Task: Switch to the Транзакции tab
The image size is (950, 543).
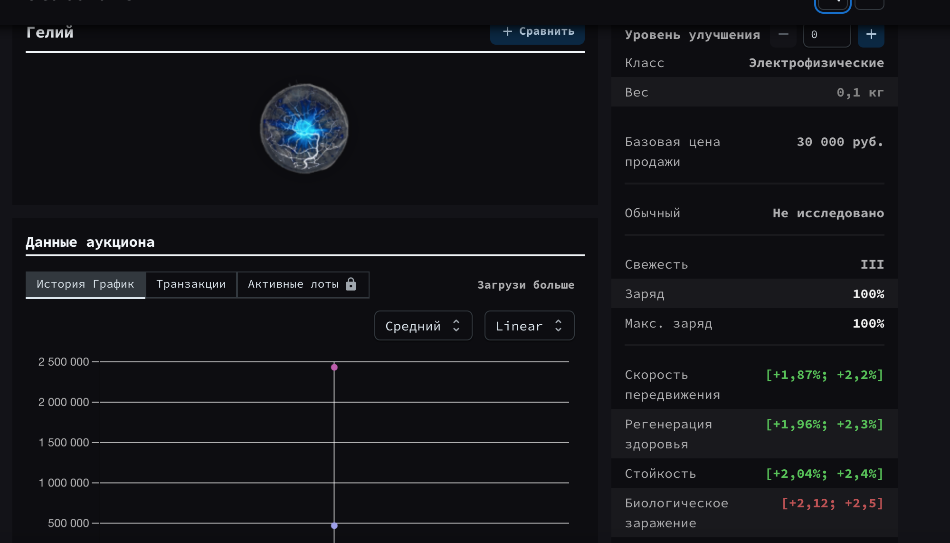Action: point(191,284)
